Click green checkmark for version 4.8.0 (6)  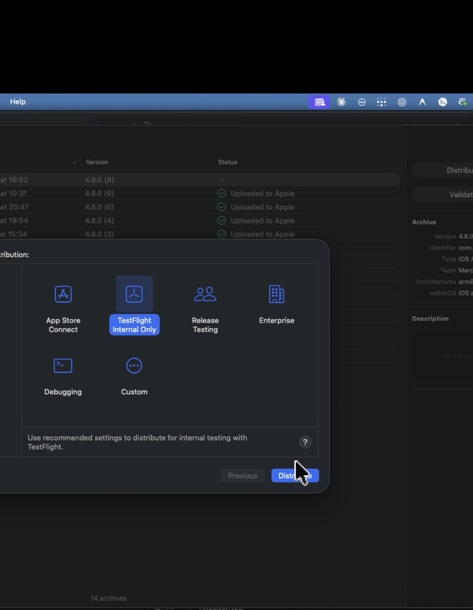(x=221, y=193)
